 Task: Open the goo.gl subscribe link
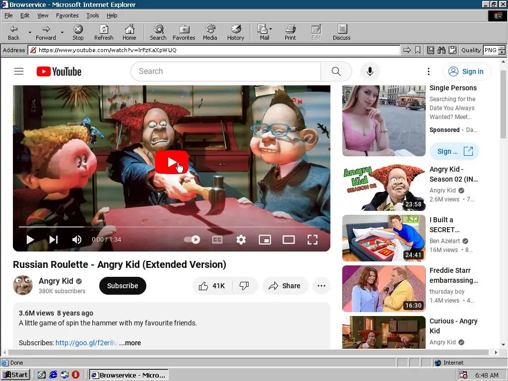click(x=86, y=343)
